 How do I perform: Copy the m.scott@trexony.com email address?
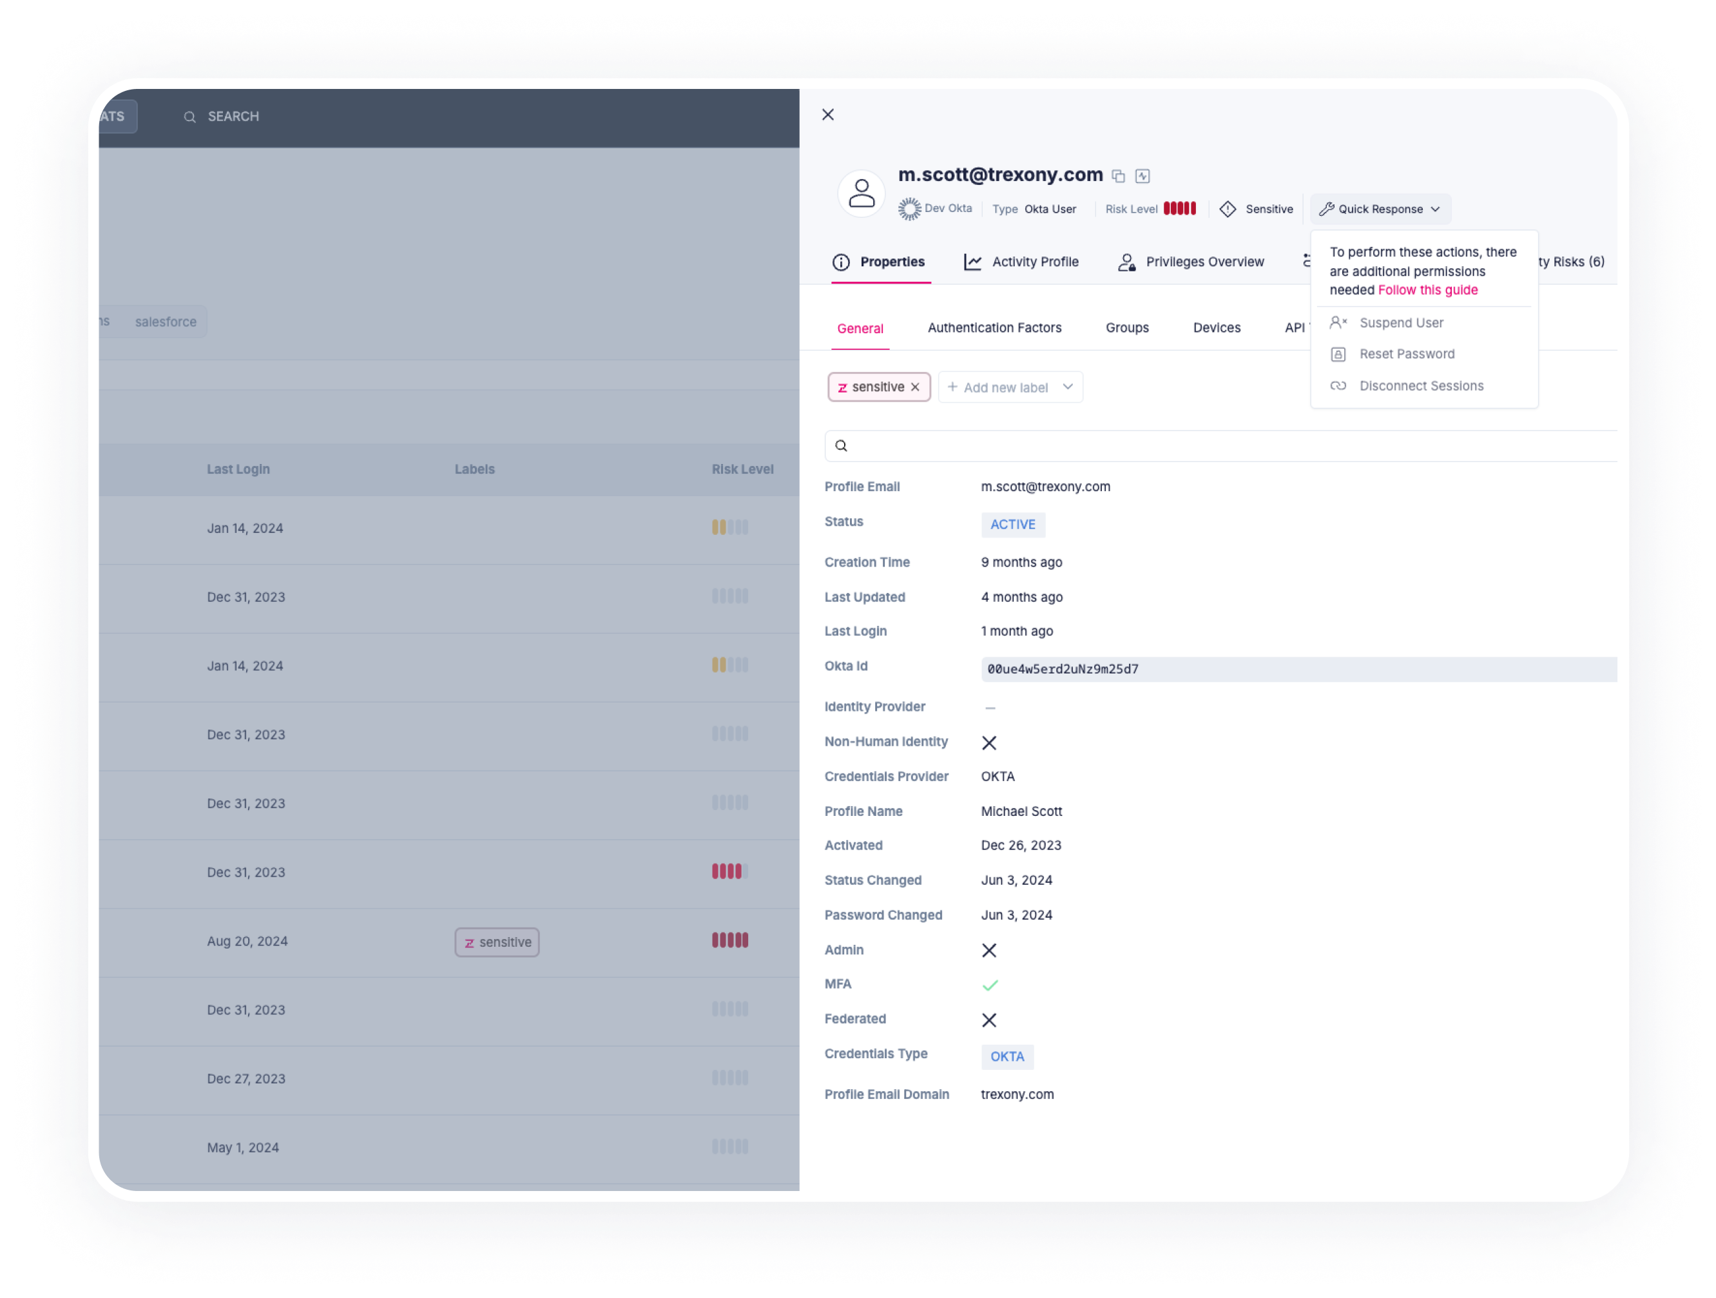tap(1118, 176)
